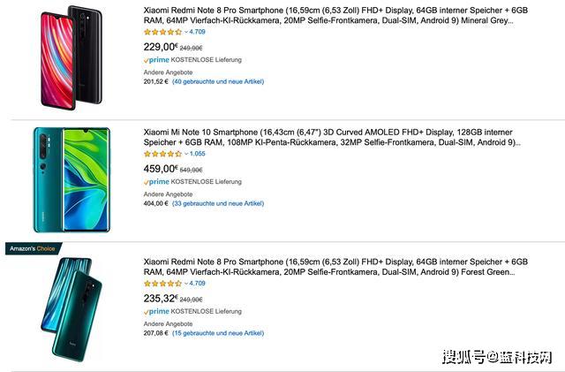This screenshot has height=372, width=565.
Task: Open the Xiaomi Mi Note 10 product image
Action: (72, 180)
